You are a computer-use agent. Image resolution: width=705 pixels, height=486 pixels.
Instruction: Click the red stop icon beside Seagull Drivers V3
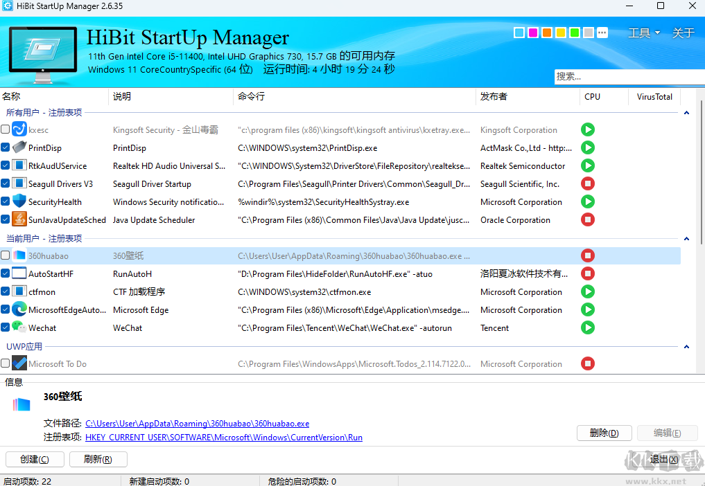click(x=587, y=183)
